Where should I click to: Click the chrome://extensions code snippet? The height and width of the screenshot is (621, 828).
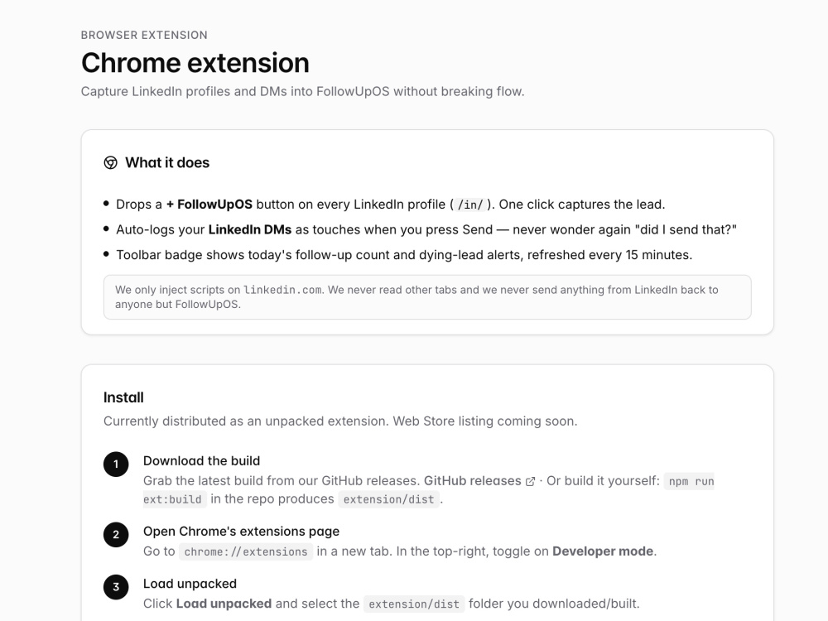pos(246,551)
